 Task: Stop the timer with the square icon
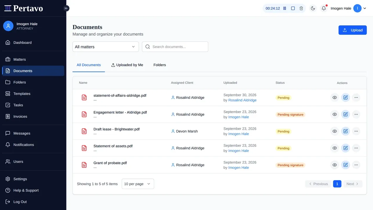click(x=293, y=8)
